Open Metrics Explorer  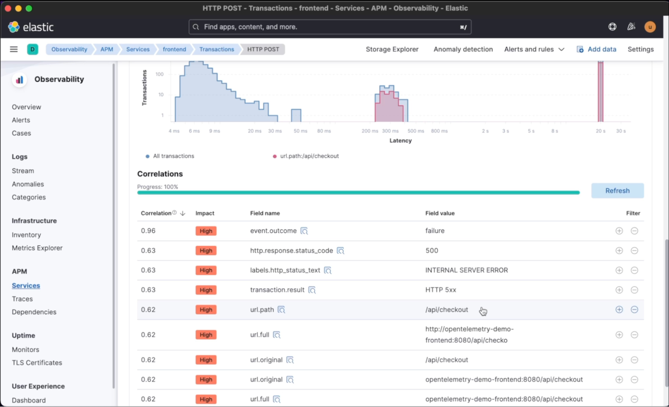point(37,248)
